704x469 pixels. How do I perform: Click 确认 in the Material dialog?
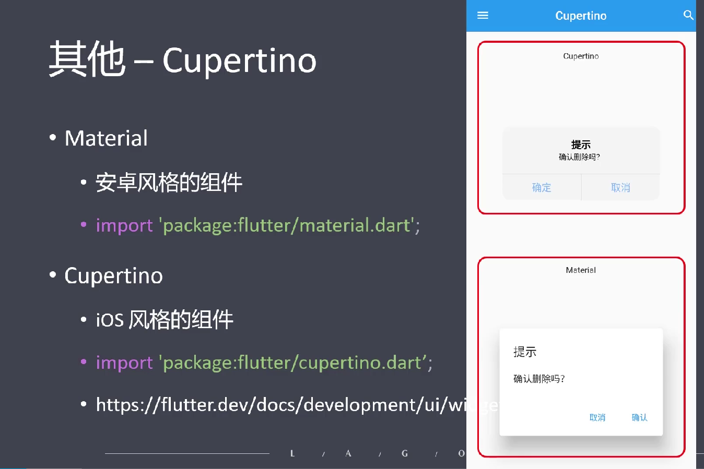pyautogui.click(x=639, y=417)
